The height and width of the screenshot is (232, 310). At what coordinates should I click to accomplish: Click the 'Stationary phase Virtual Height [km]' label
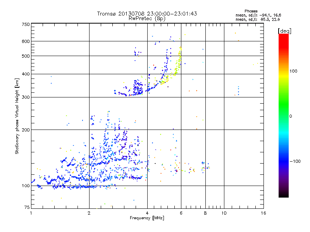click(x=17, y=116)
